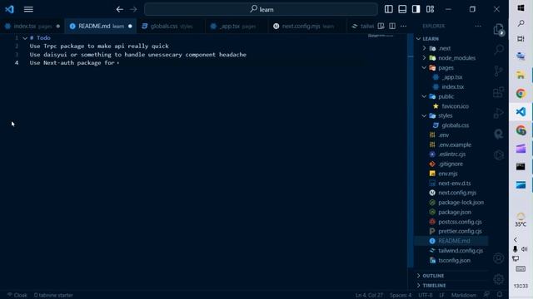Open package-lock.json file
Image resolution: width=533 pixels, height=299 pixels.
pos(461,203)
